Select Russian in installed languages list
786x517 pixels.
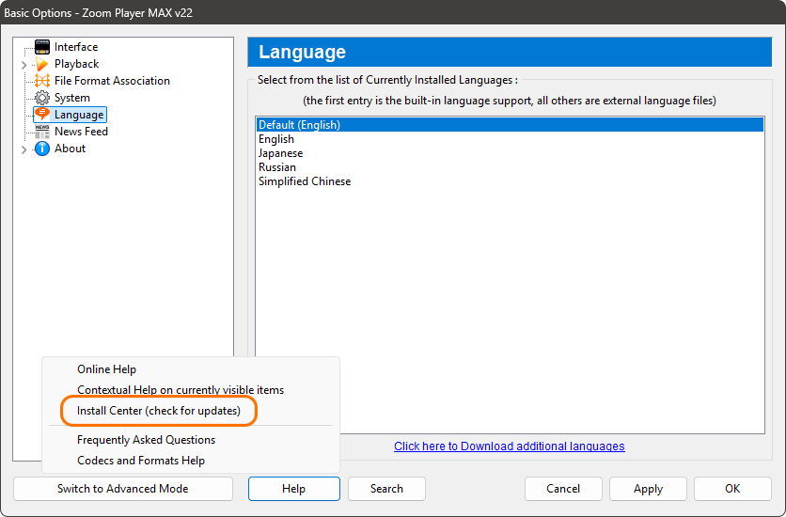277,167
